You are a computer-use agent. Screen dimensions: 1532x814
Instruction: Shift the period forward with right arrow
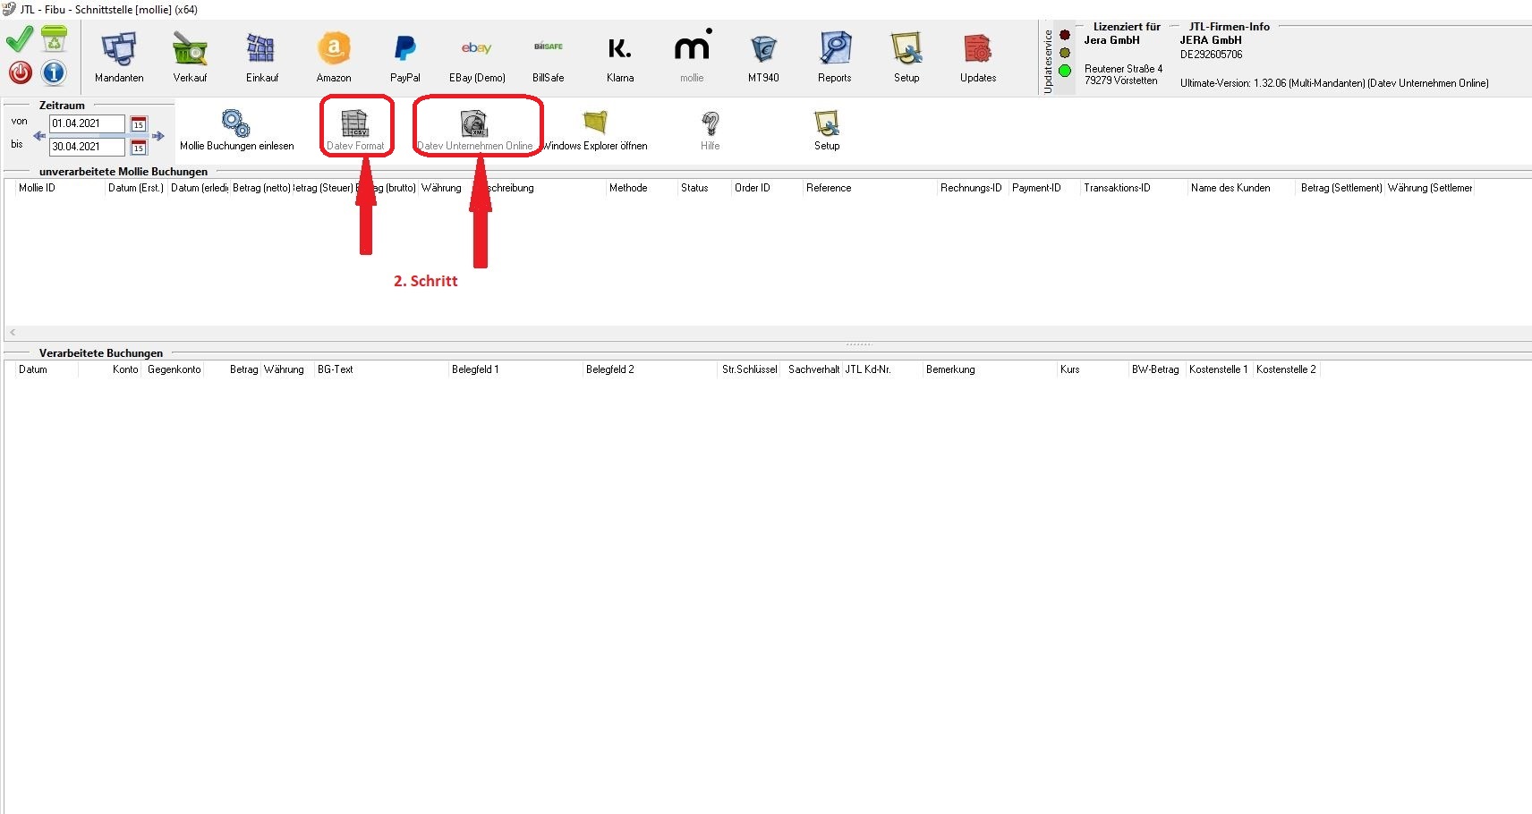158,136
